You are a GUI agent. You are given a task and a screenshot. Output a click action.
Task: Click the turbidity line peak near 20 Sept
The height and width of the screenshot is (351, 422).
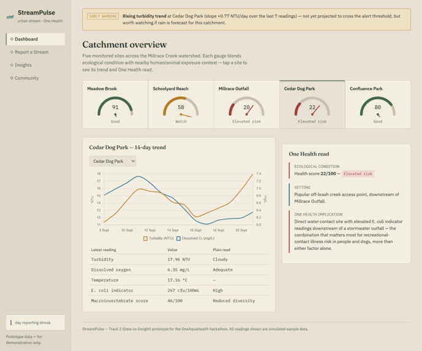252,175
